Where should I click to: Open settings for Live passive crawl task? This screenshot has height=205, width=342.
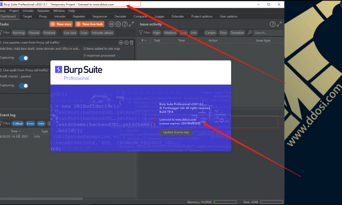126,42
